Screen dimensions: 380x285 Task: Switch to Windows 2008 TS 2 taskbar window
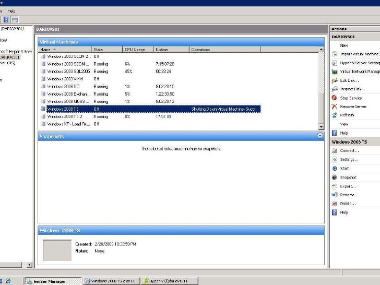click(x=112, y=281)
